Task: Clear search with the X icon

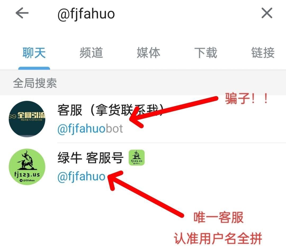Action: click(267, 13)
